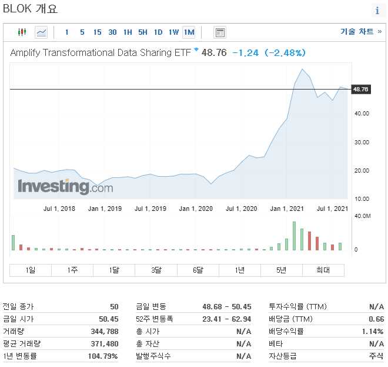Select the 5H interval
This screenshot has width=388, height=367.
[x=143, y=32]
